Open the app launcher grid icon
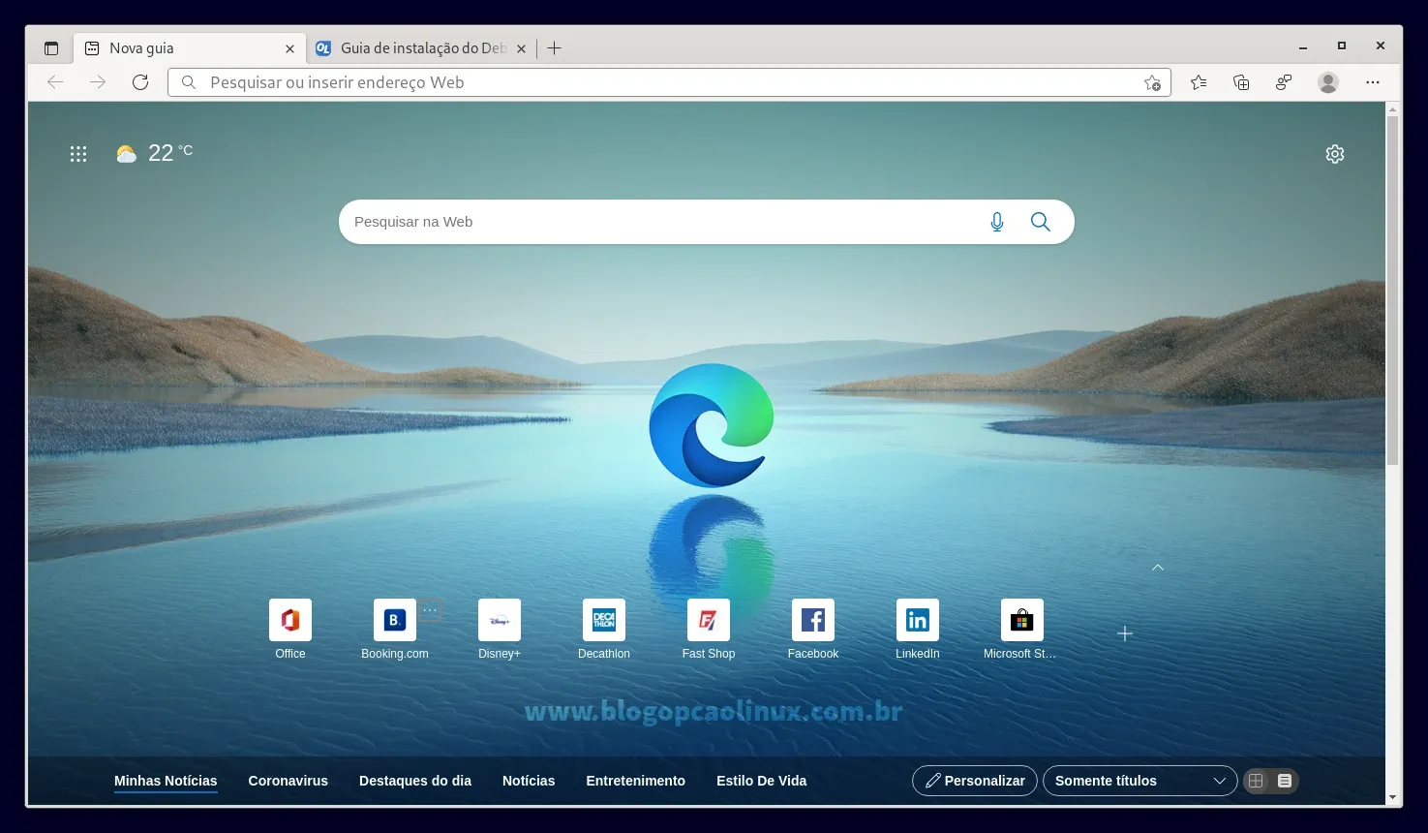The image size is (1428, 833). [78, 154]
